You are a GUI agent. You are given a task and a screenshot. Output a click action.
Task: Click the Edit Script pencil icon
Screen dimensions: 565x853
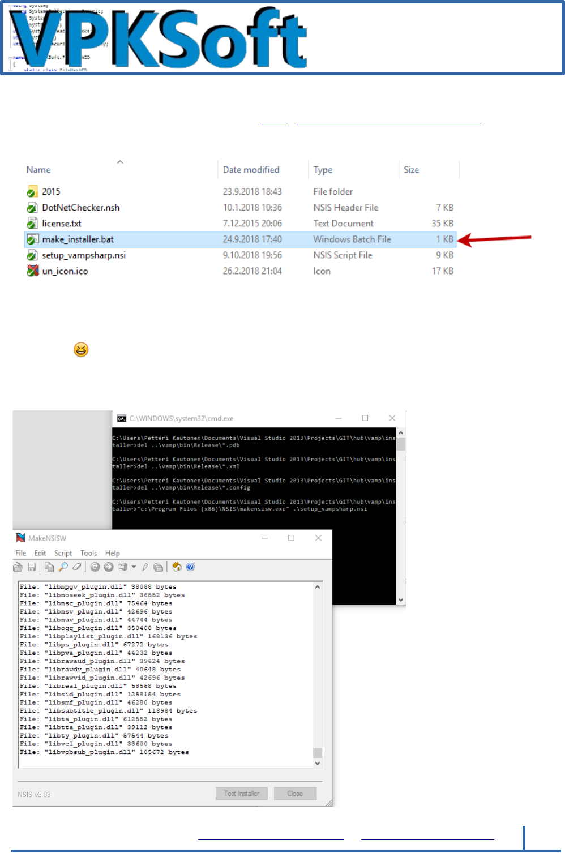[x=145, y=567]
